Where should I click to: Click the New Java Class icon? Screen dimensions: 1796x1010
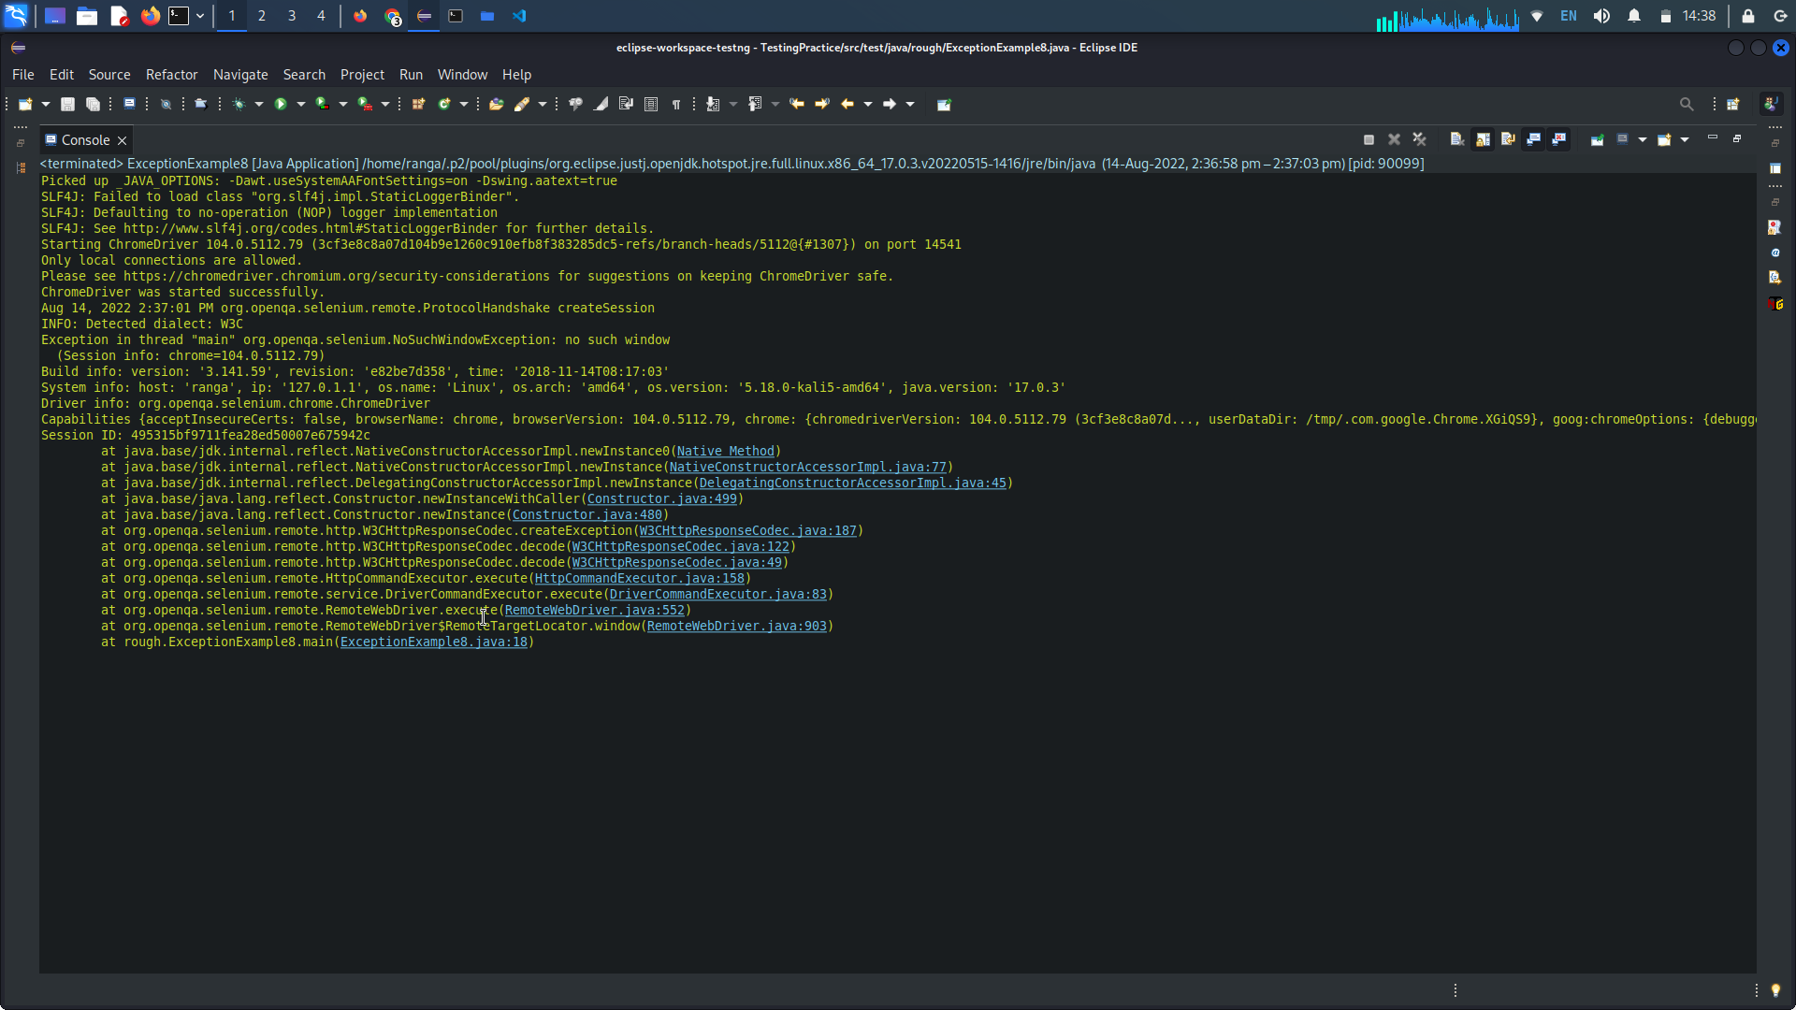pos(444,104)
